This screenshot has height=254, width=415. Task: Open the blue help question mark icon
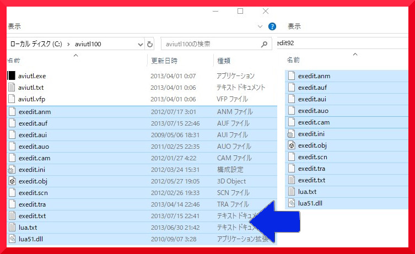click(x=272, y=26)
